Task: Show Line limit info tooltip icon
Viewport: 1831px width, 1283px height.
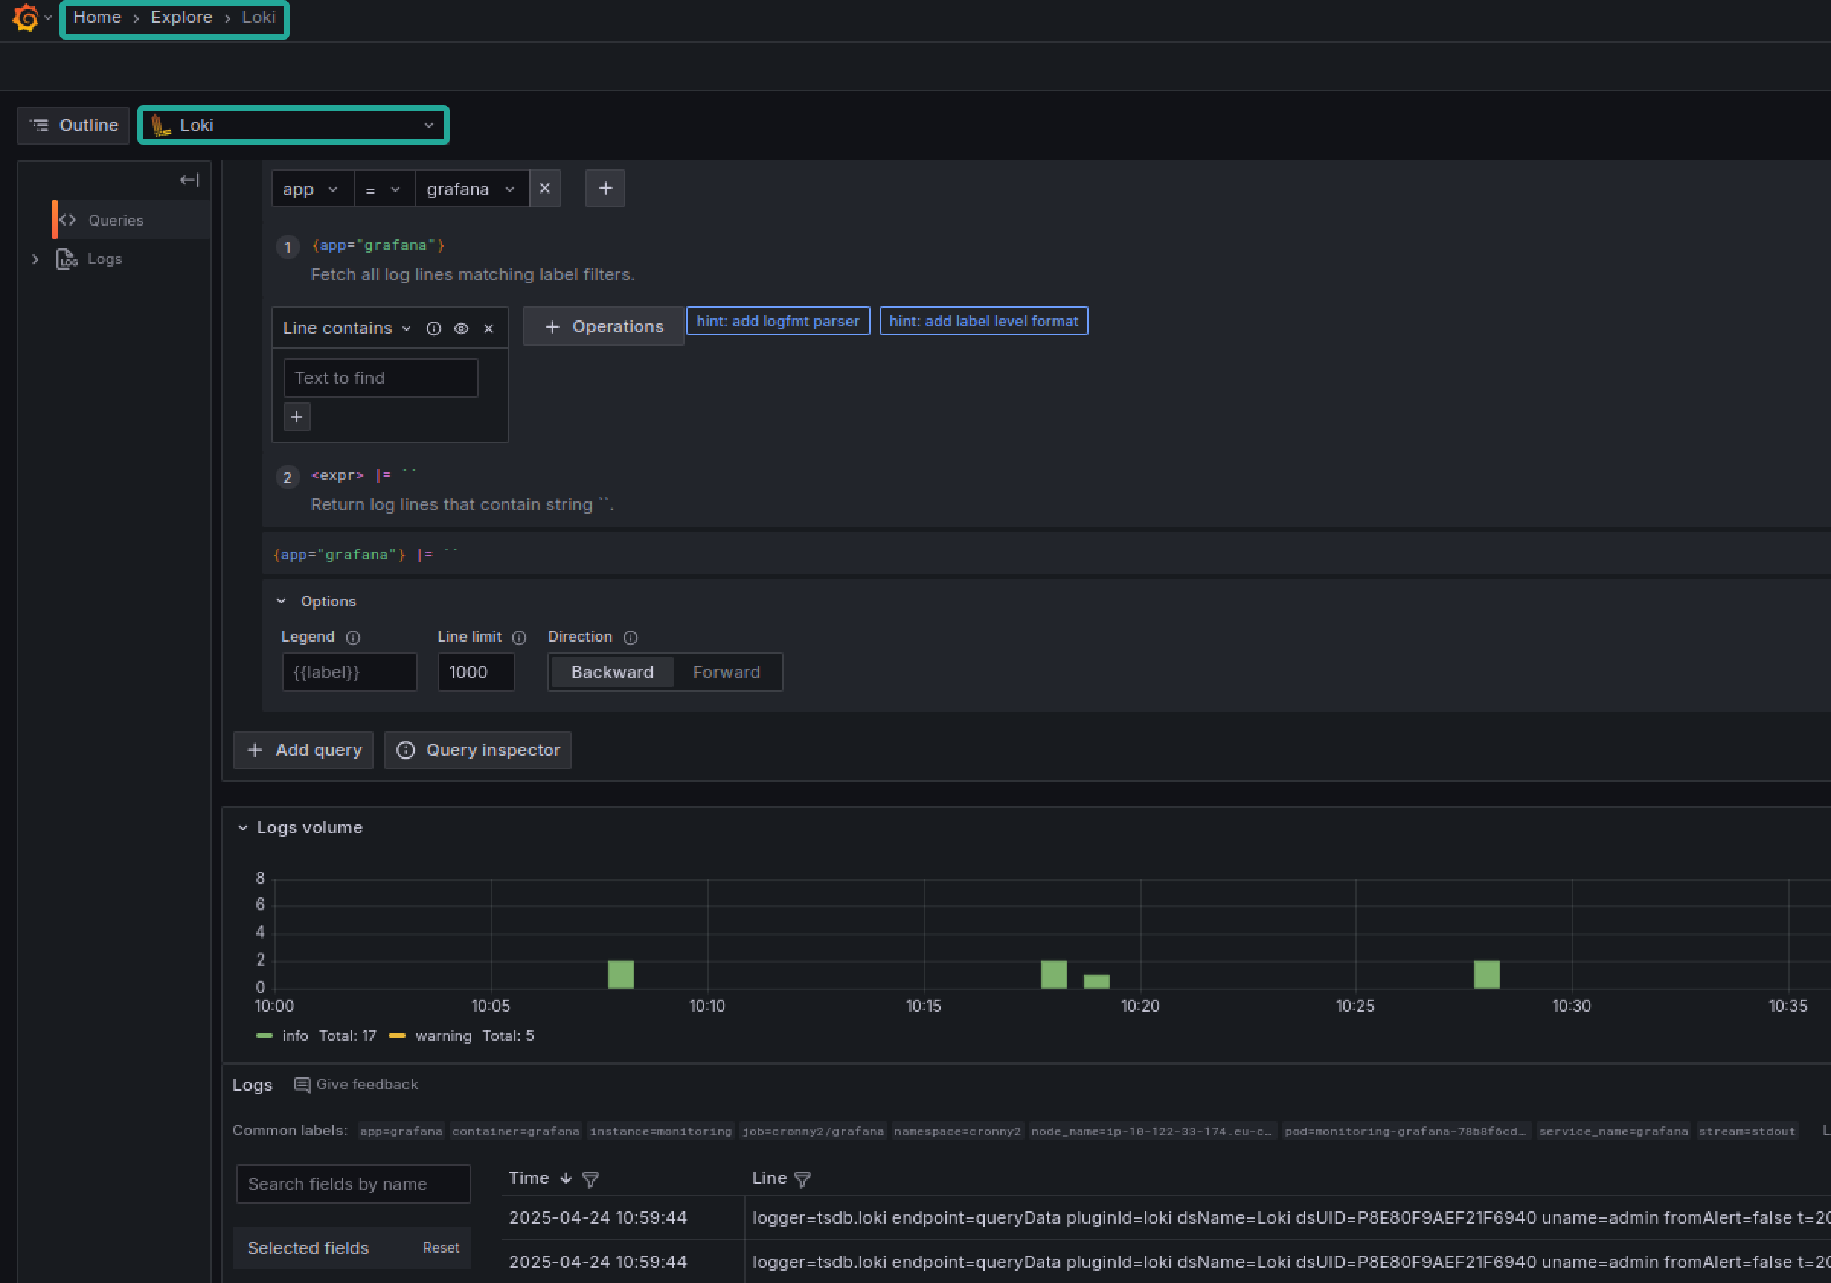Action: point(519,638)
